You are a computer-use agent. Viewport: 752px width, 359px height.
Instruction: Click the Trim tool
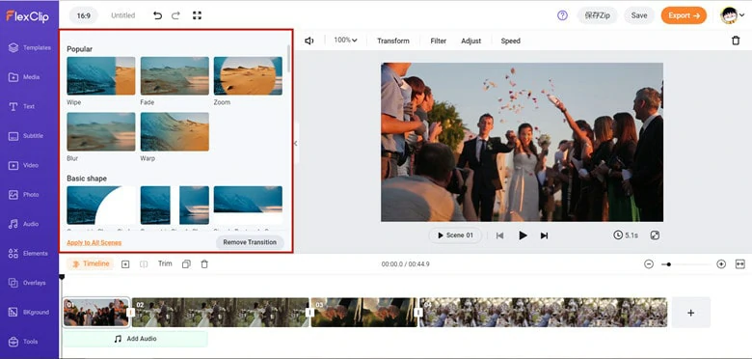click(165, 263)
